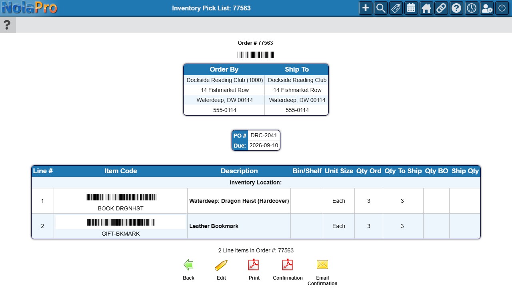Click Qty Ord value in Dragon Heist row

pyautogui.click(x=369, y=201)
